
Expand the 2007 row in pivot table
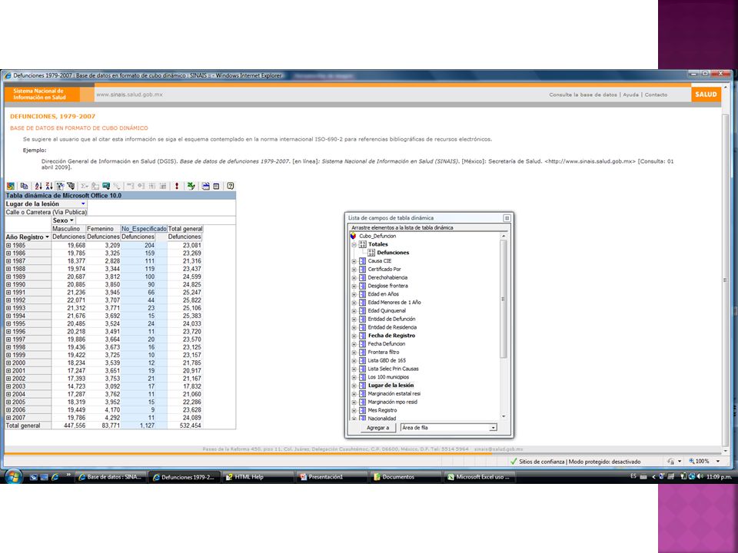click(8, 418)
